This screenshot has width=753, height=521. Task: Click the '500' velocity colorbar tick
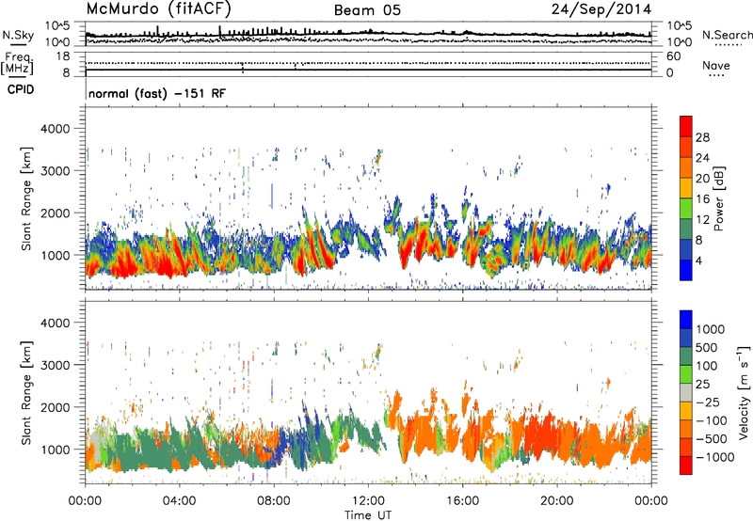[x=707, y=347]
